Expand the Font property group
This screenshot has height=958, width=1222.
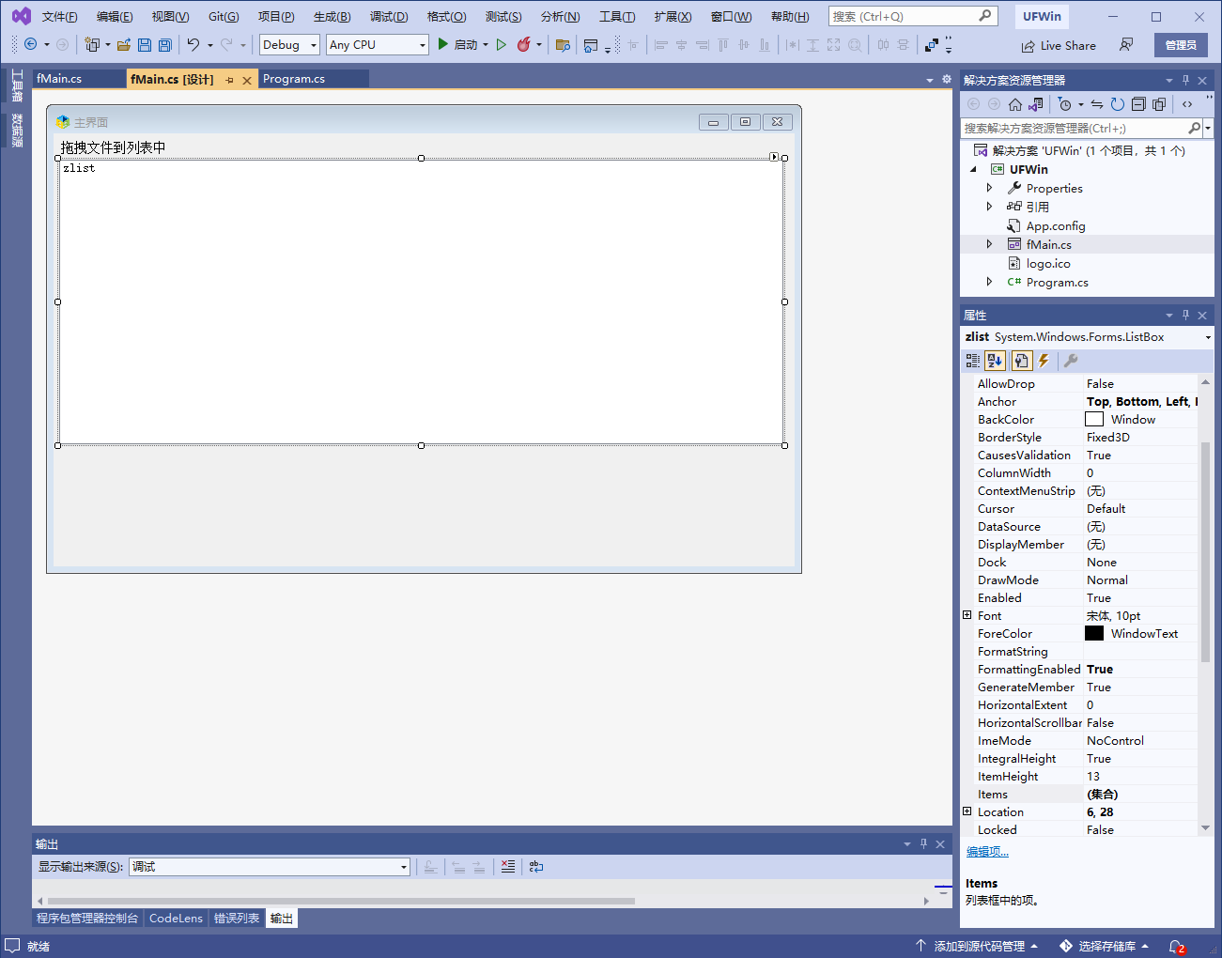[967, 615]
